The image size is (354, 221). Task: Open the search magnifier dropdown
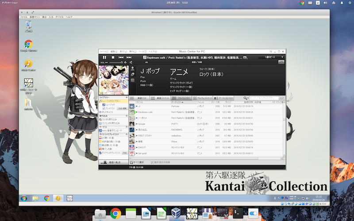[x=246, y=98]
